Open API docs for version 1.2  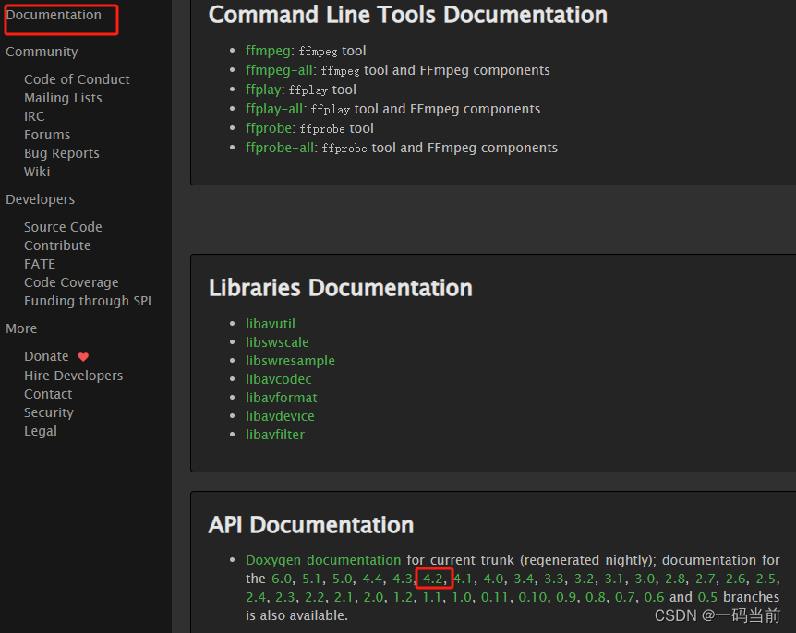click(x=403, y=598)
